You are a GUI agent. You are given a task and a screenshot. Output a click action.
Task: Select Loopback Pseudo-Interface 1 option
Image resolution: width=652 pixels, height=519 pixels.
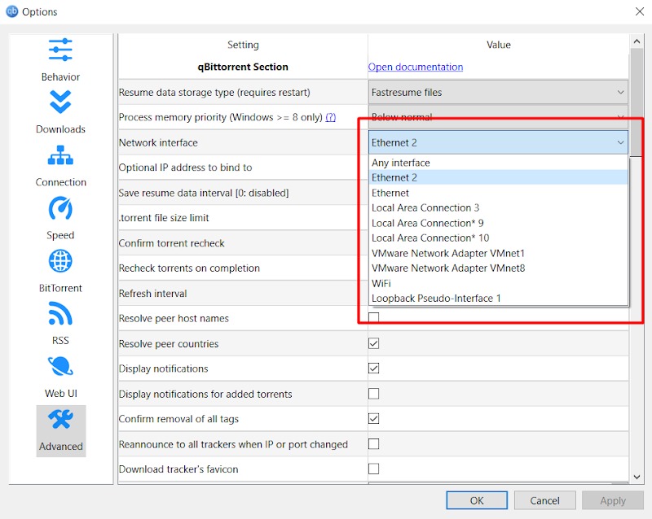tap(498, 298)
